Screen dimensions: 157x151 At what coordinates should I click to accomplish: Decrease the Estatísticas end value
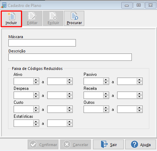click(70, 125)
